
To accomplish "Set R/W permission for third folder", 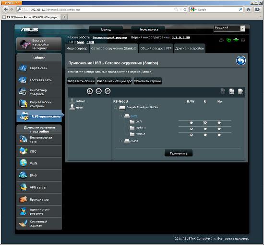I will point(192,135).
